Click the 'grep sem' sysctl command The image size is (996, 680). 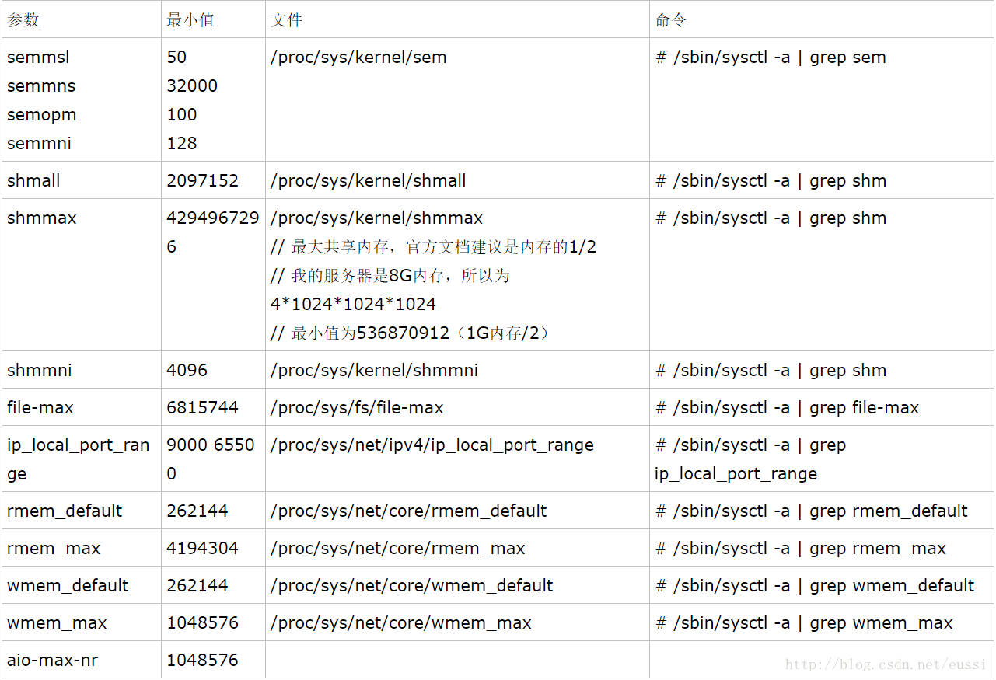tap(771, 57)
